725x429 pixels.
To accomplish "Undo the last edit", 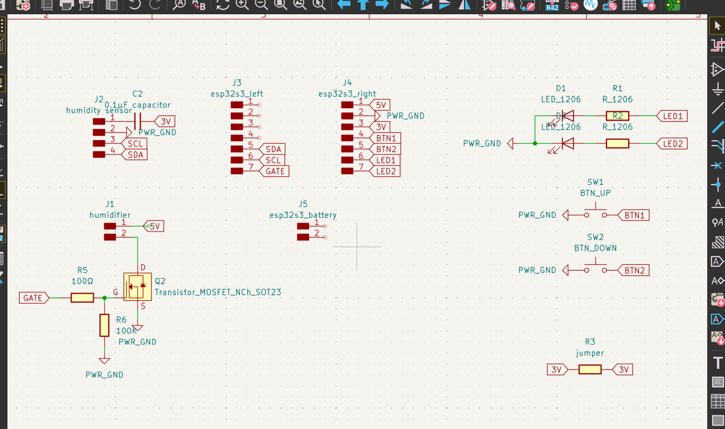I will point(135,5).
